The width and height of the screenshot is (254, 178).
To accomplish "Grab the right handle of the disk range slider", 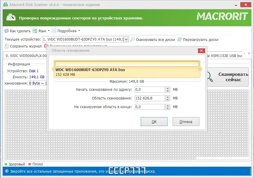I will click(x=200, y=69).
